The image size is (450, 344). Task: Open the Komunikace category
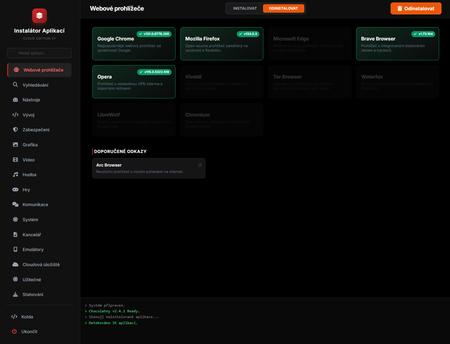[x=39, y=205]
